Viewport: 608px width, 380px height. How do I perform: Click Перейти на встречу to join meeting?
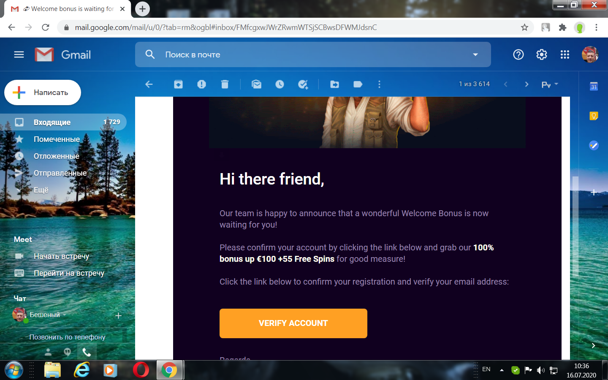pyautogui.click(x=69, y=273)
